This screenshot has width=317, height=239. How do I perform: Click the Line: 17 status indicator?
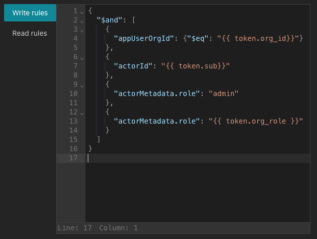[x=75, y=228]
